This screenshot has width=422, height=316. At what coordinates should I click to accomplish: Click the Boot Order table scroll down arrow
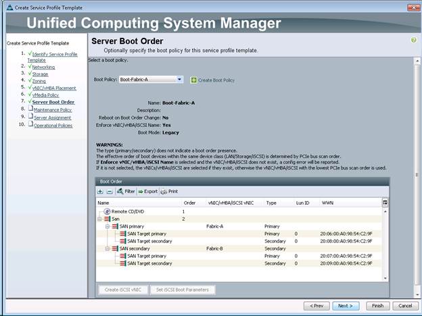click(x=385, y=278)
